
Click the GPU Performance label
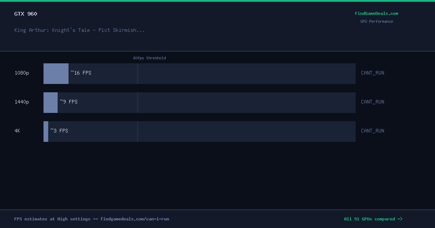(377, 21)
